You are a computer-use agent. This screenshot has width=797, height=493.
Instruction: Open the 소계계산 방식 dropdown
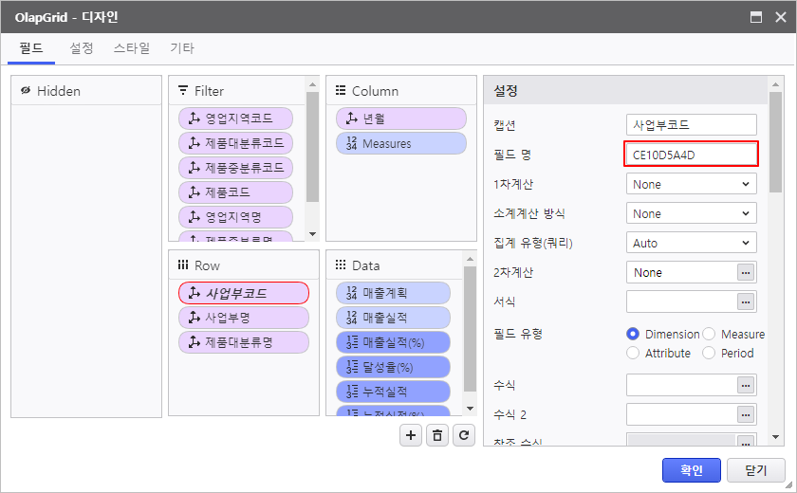691,213
